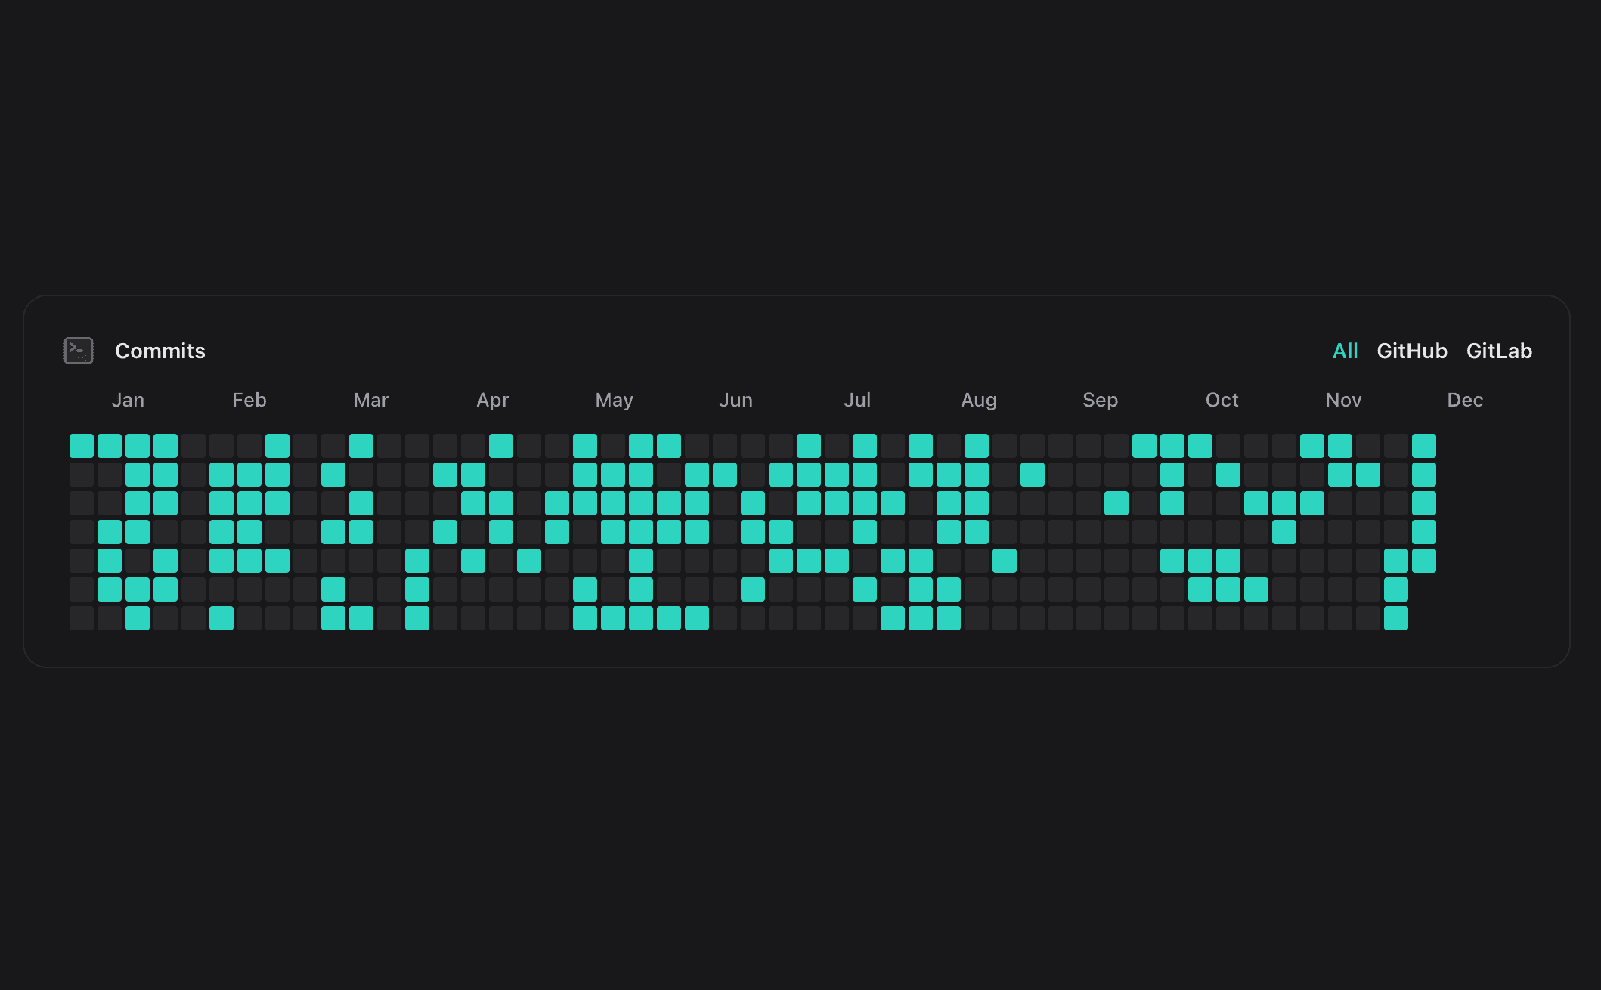
Task: Switch to GitLab commits view
Action: (1500, 351)
